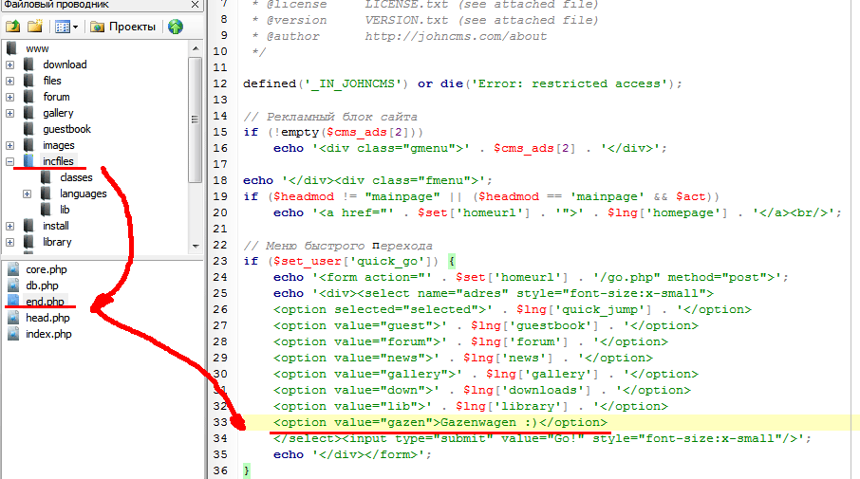Viewport: 860px width, 479px height.
Task: Click the defined('_IN_JOHNCMS') code line
Action: (462, 83)
